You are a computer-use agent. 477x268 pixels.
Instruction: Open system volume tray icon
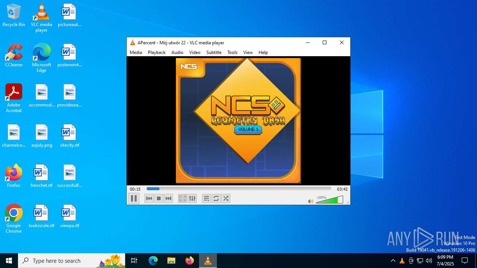[x=429, y=261]
